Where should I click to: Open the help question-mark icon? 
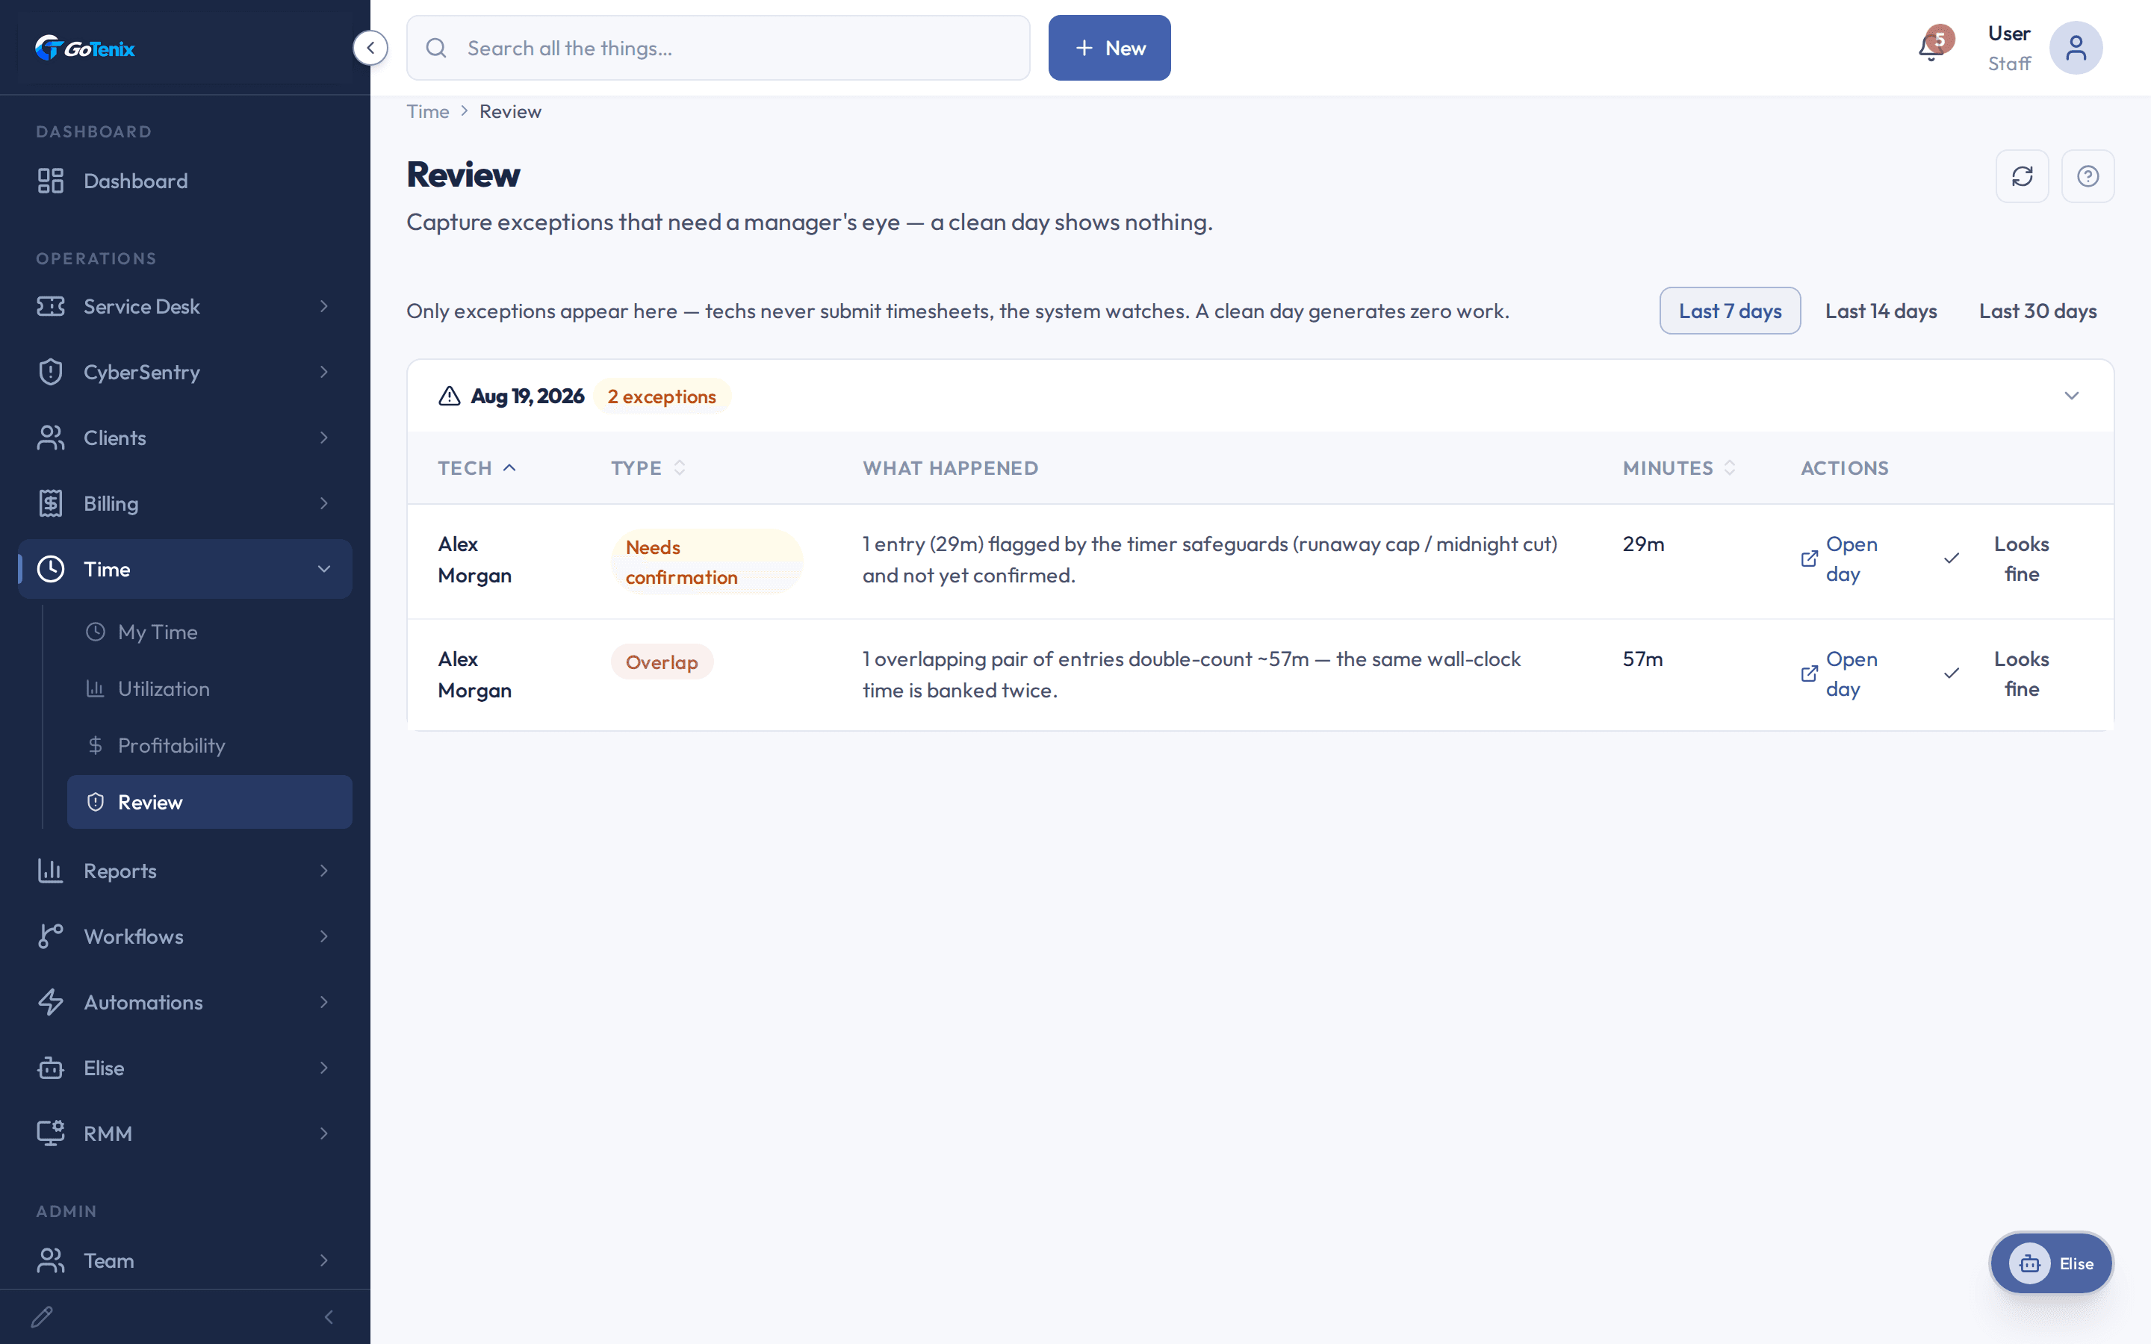(x=2088, y=176)
